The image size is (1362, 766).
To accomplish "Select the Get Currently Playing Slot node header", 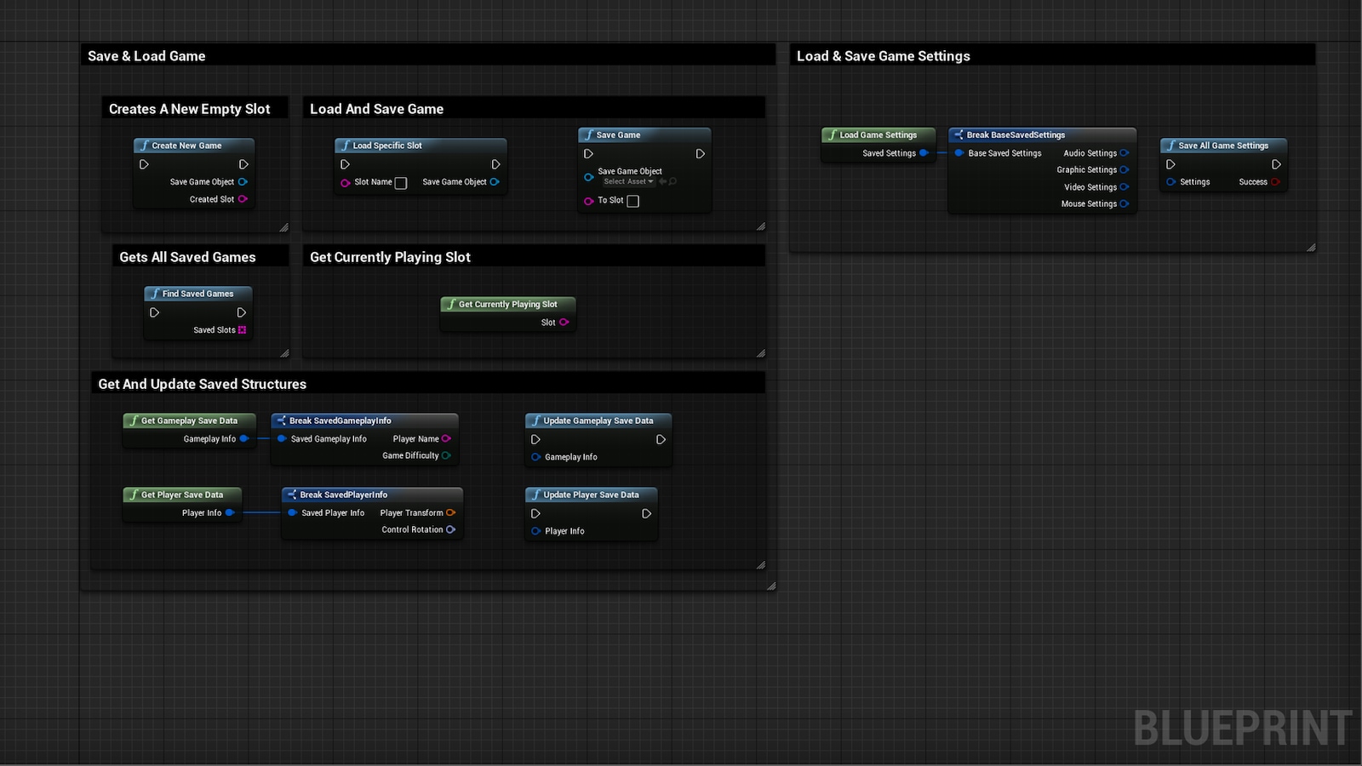I will tap(508, 304).
